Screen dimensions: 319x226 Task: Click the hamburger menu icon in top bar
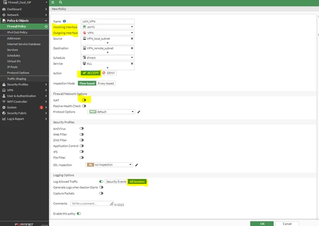[x=53, y=2]
